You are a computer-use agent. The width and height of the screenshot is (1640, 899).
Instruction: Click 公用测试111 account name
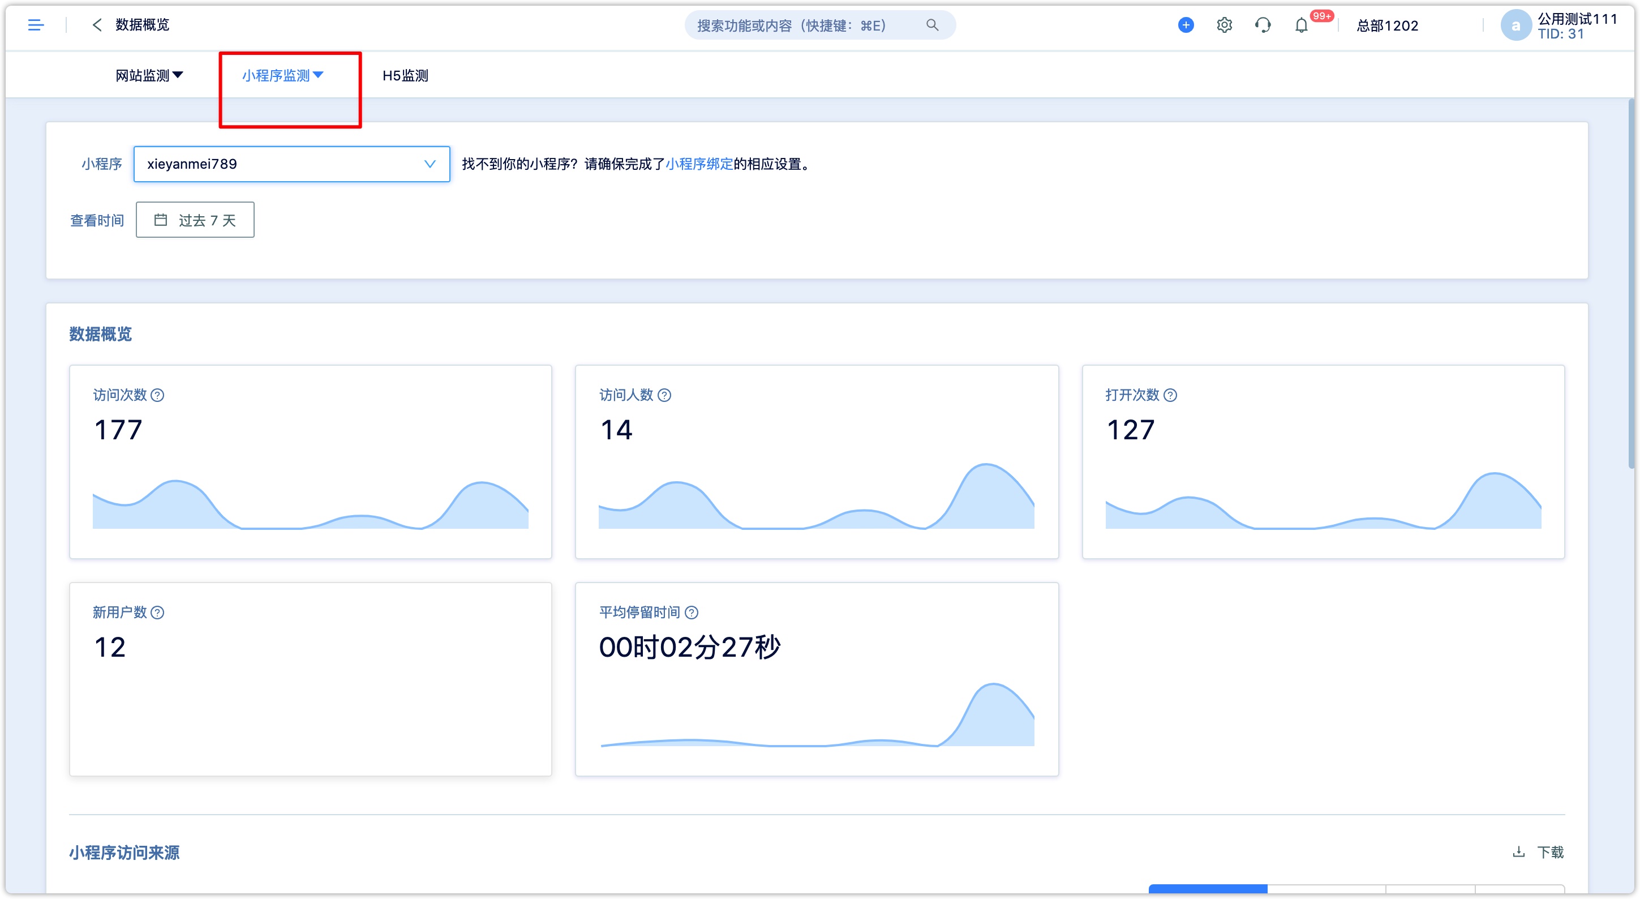[1578, 19]
